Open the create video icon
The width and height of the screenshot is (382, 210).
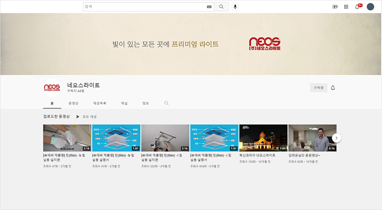click(x=335, y=7)
